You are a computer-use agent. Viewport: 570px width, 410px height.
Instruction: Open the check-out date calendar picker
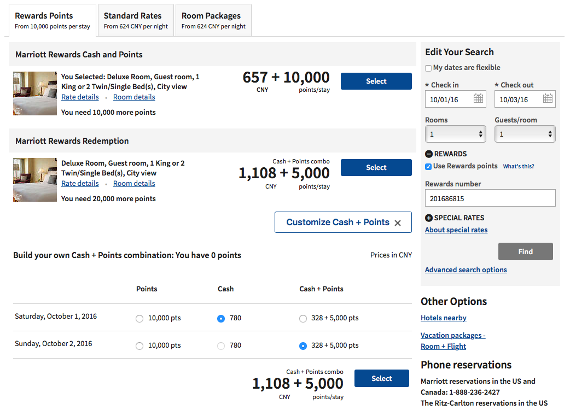548,99
